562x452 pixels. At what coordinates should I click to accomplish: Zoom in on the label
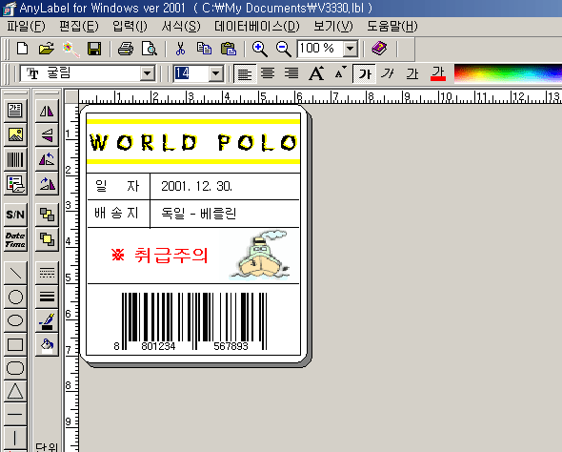(259, 49)
